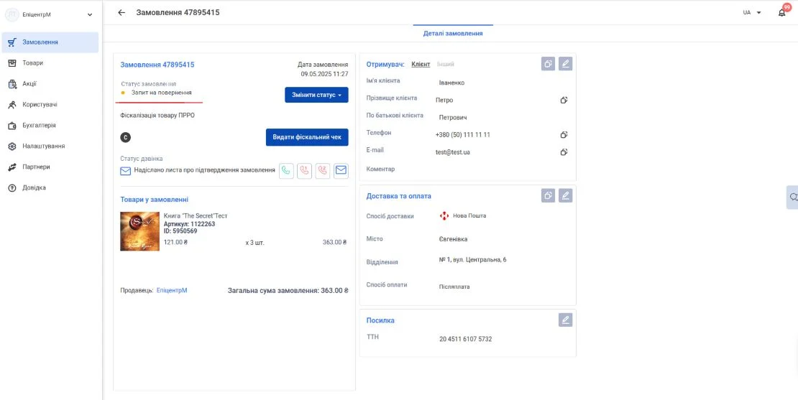Click the order date 09.05.2025 11:27
798x400 pixels.
tap(324, 74)
